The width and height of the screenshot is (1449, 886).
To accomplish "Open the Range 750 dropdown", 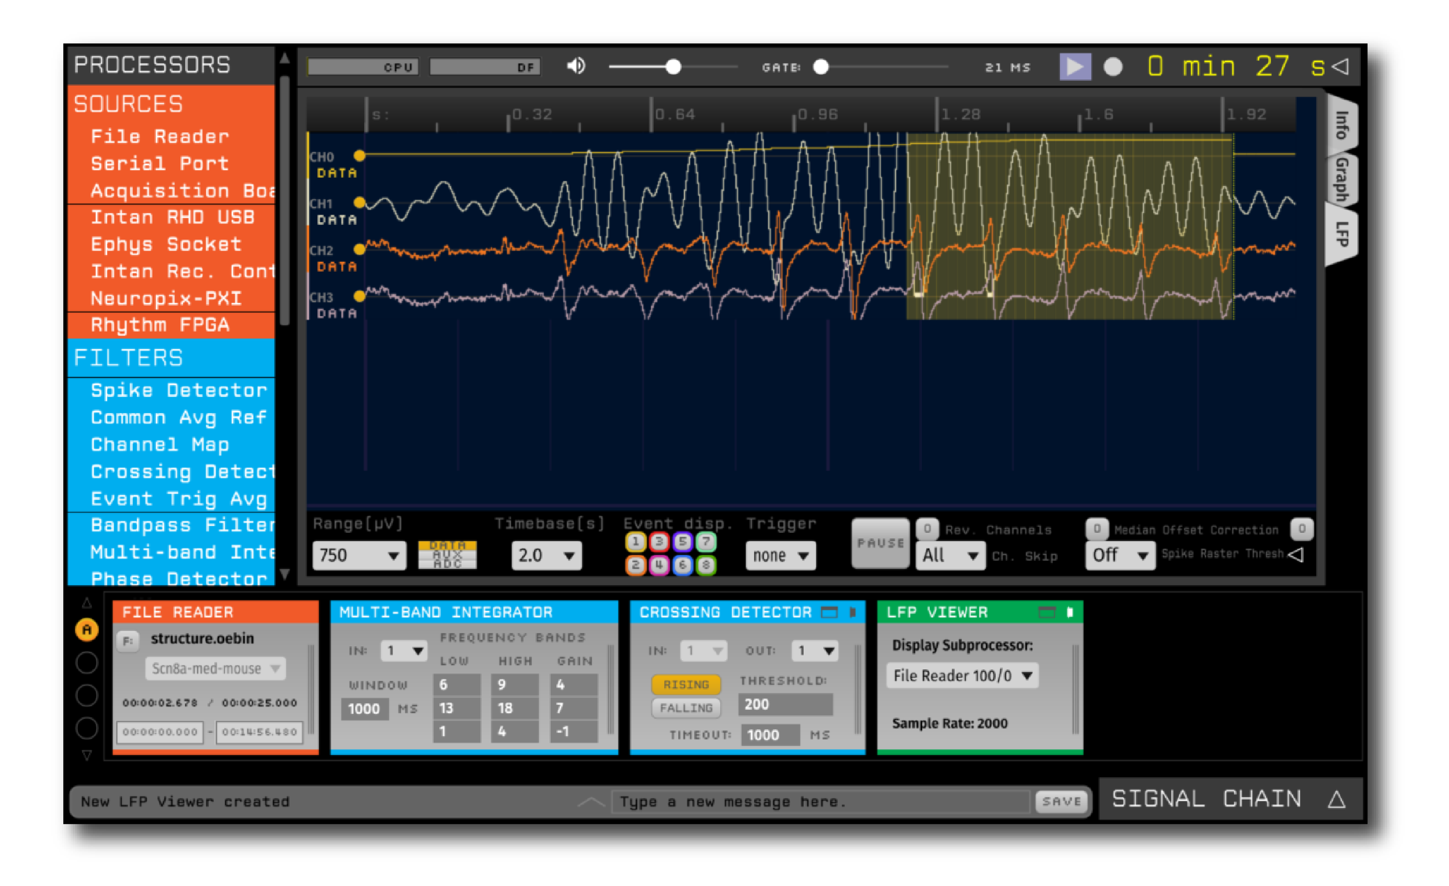I will (x=359, y=555).
